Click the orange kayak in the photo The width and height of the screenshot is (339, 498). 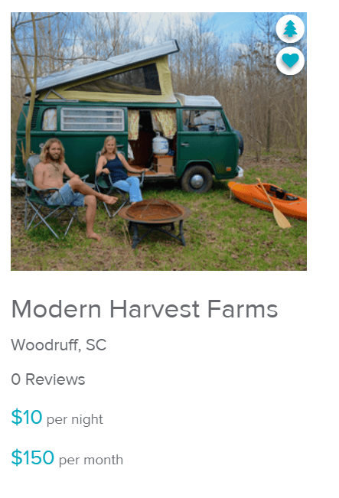[269, 199]
